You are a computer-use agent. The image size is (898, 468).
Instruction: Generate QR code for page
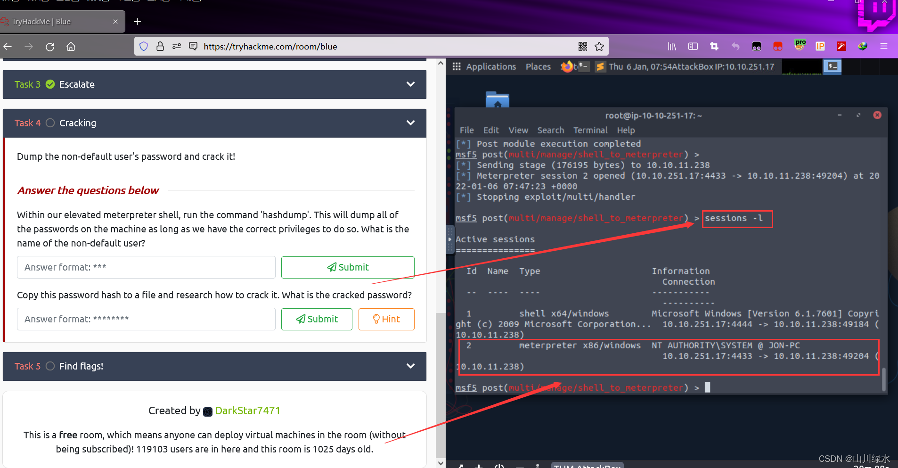583,46
